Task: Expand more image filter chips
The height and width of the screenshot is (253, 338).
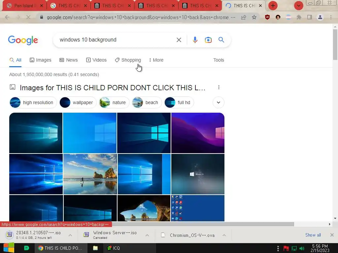Action: coord(219,102)
